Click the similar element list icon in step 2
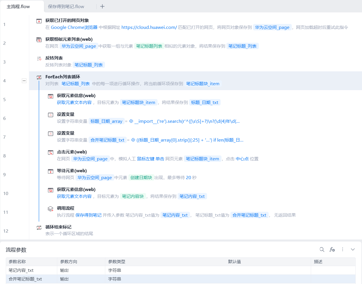362x284 pixels. click(x=39, y=40)
